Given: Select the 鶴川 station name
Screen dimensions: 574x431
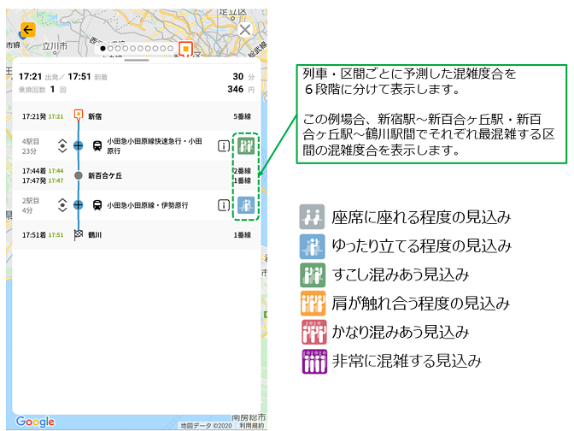Looking at the screenshot, I should [95, 235].
